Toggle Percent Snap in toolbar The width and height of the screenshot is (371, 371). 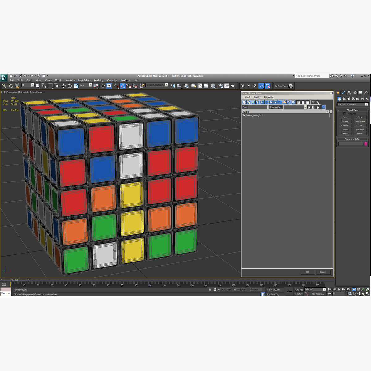point(129,86)
